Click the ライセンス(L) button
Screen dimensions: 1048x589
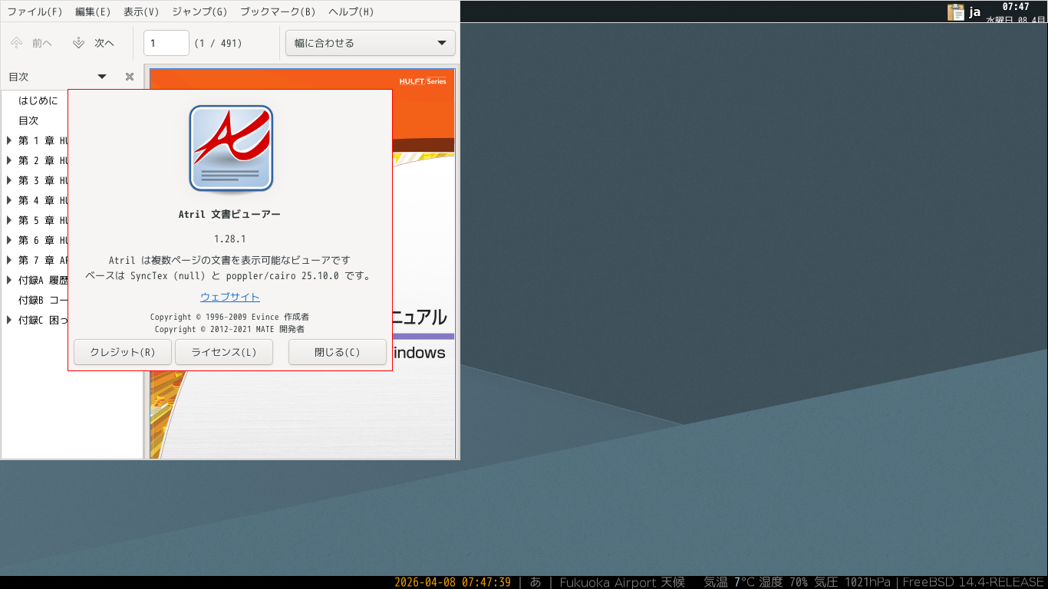(x=224, y=352)
